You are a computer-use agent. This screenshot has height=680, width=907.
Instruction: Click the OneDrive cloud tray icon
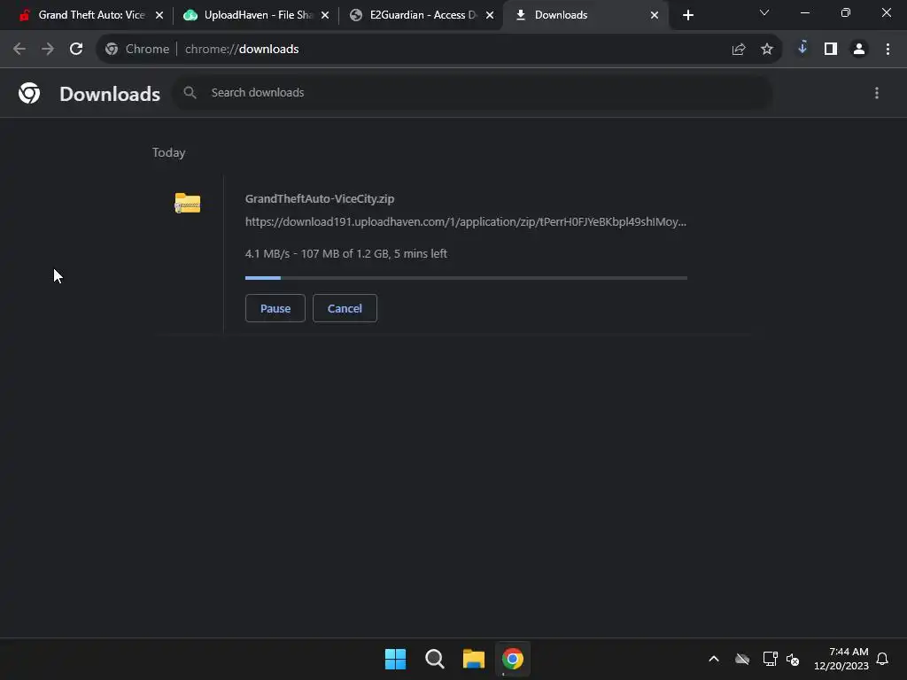pos(742,659)
